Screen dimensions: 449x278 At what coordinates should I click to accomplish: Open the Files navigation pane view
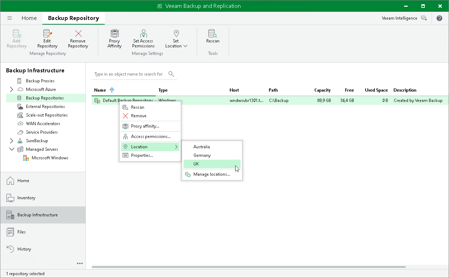[x=43, y=232]
